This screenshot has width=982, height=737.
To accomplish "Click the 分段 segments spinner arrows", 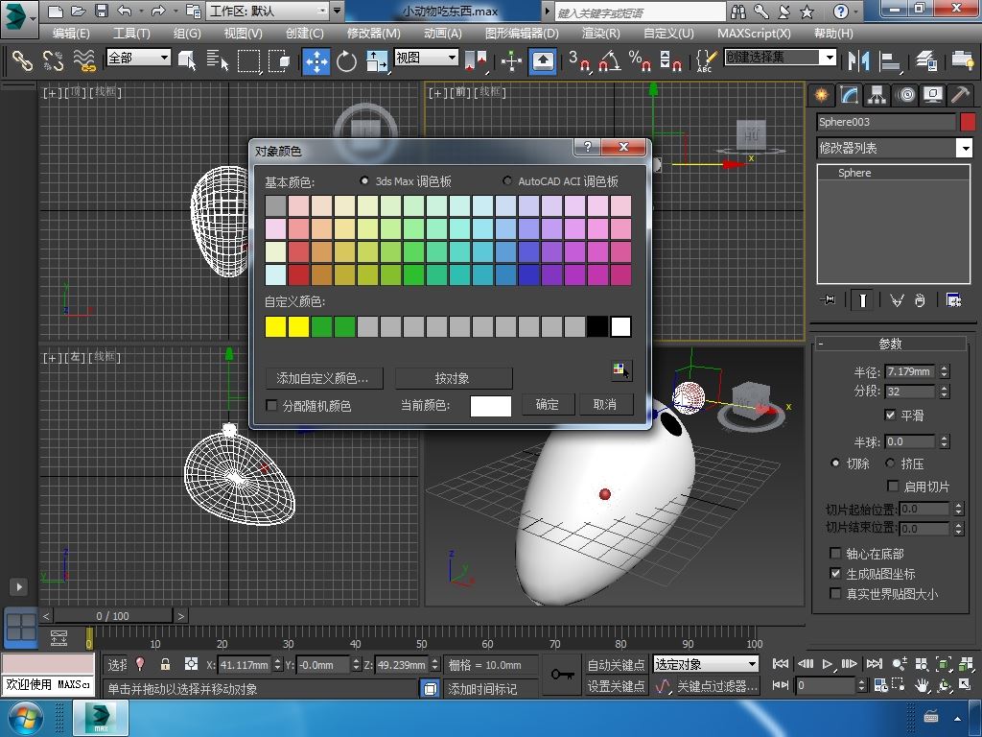I will 945,392.
